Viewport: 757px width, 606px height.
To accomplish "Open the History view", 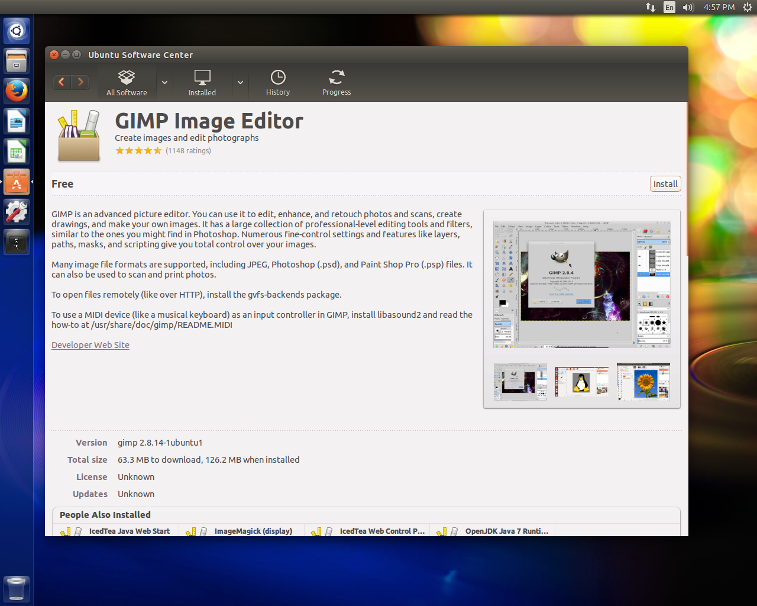I will 278,83.
